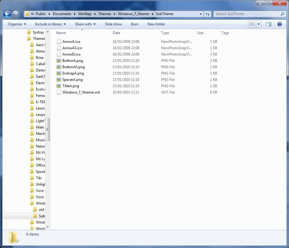The height and width of the screenshot is (248, 289).
Task: Open Help via question mark icon
Action: (279, 24)
